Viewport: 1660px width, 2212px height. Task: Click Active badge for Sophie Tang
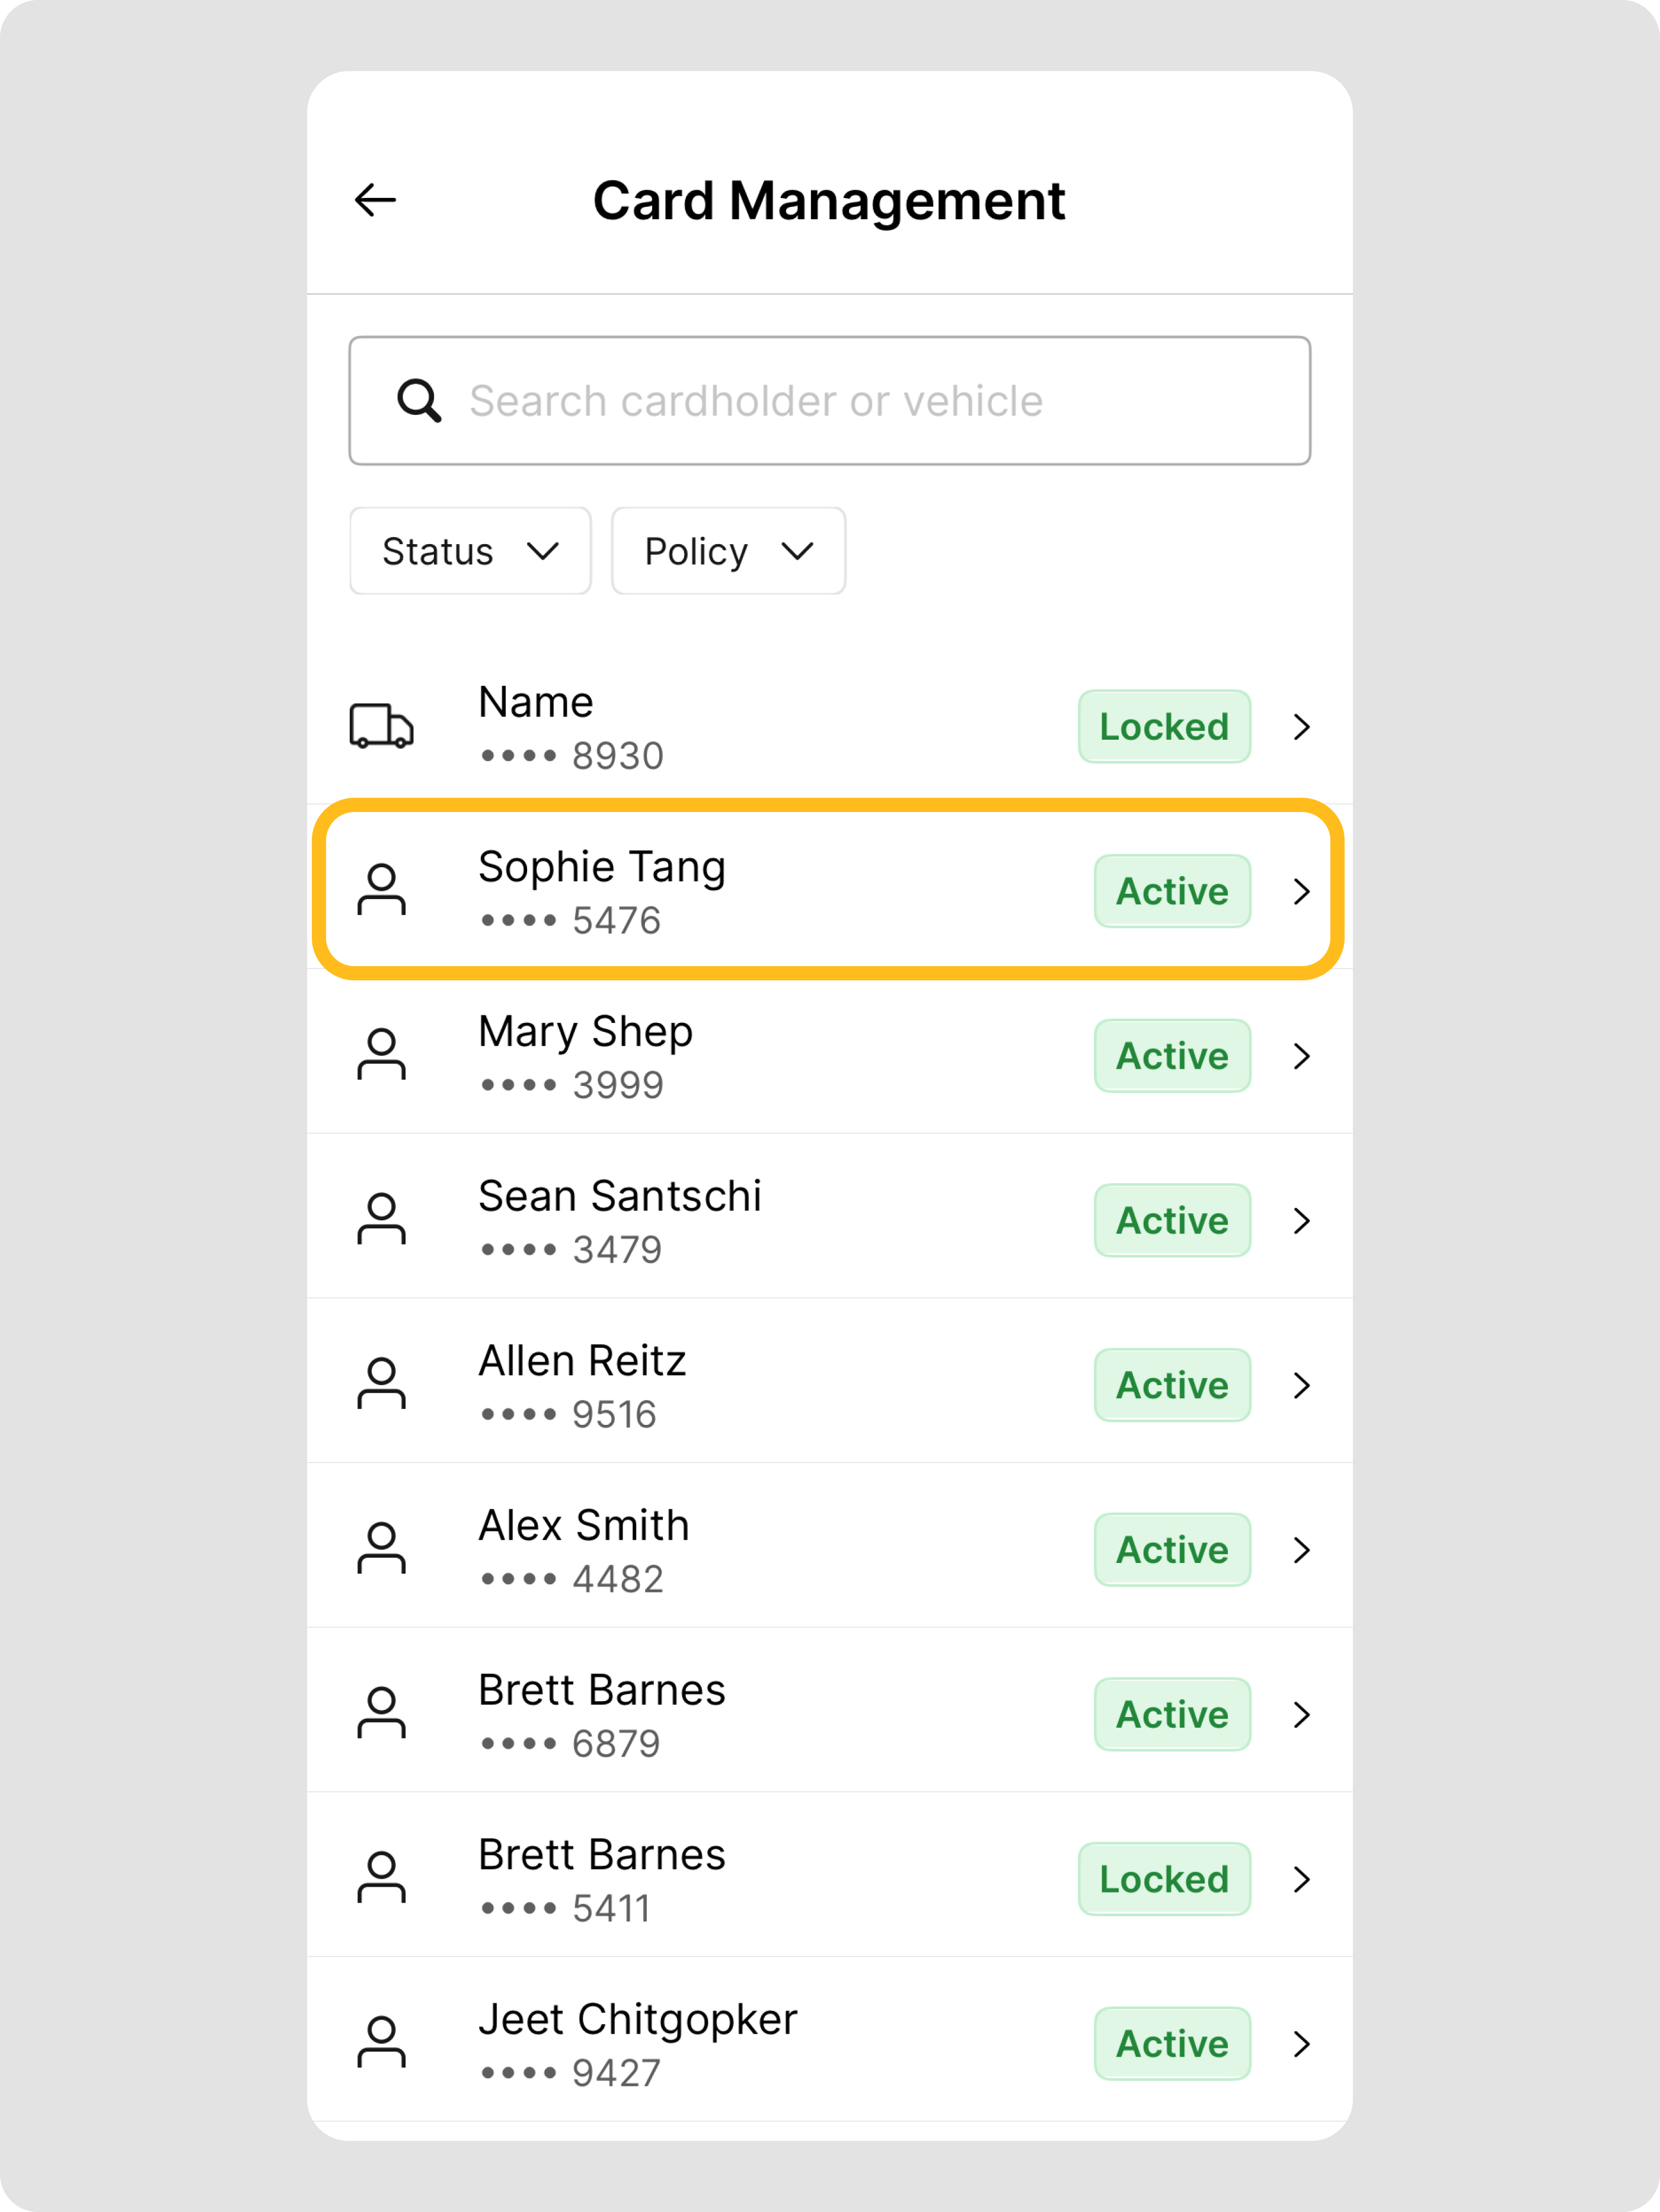(1172, 891)
